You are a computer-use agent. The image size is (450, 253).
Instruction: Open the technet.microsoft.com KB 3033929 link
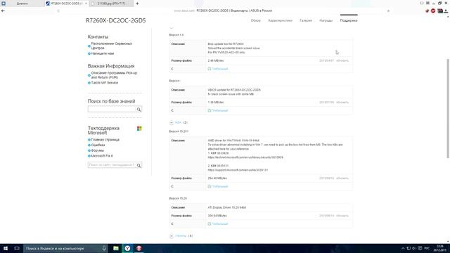coord(245,157)
